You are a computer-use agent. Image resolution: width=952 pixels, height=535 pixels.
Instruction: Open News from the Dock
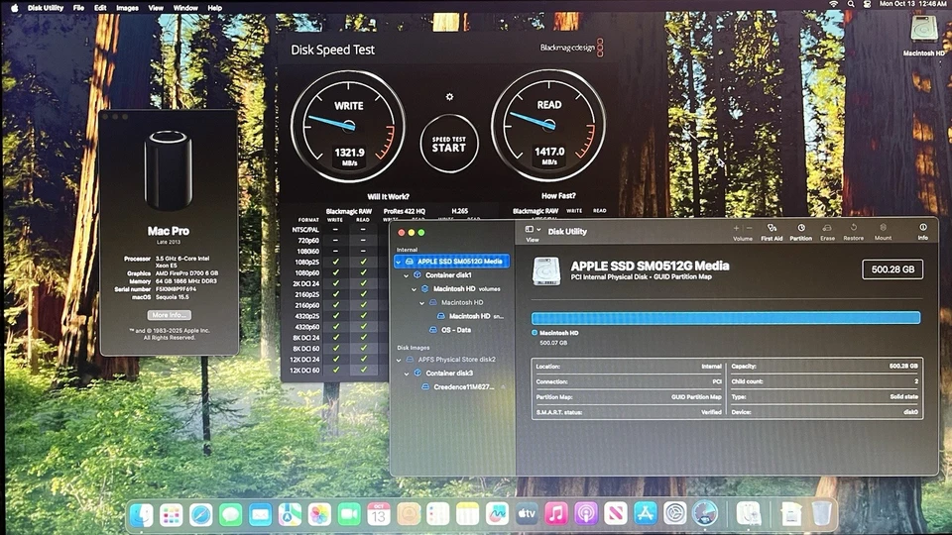pyautogui.click(x=616, y=514)
